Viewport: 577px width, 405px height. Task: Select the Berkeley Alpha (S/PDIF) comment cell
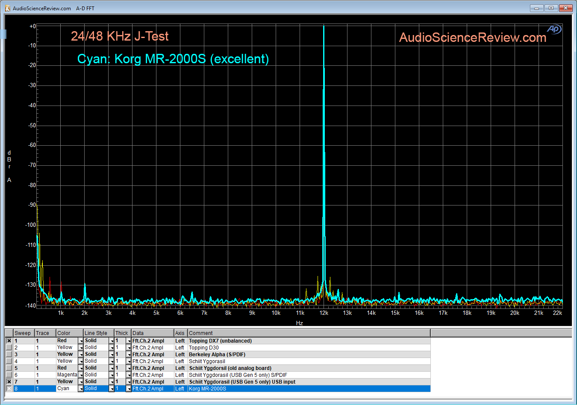(309, 355)
